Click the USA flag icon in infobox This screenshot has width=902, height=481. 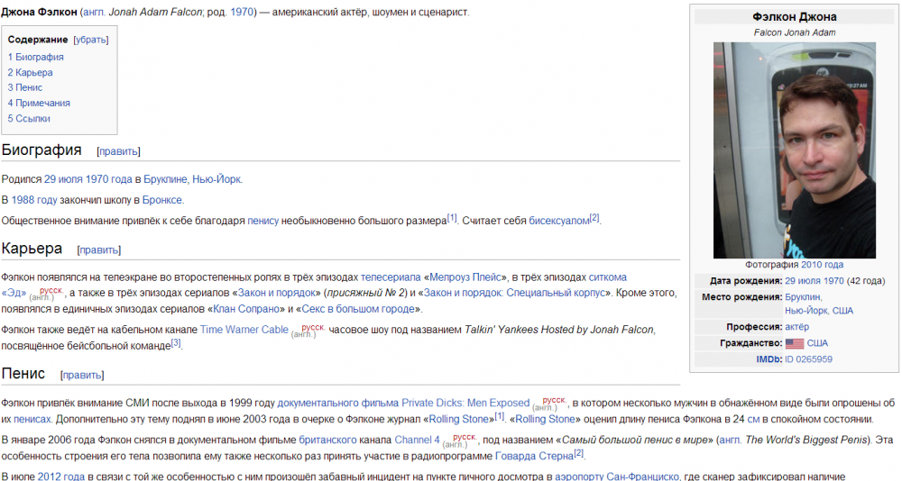[795, 343]
